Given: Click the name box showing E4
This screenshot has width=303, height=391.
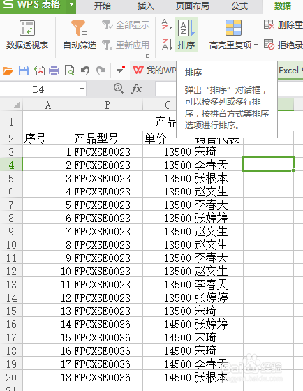Looking at the screenshot, I should point(38,89).
